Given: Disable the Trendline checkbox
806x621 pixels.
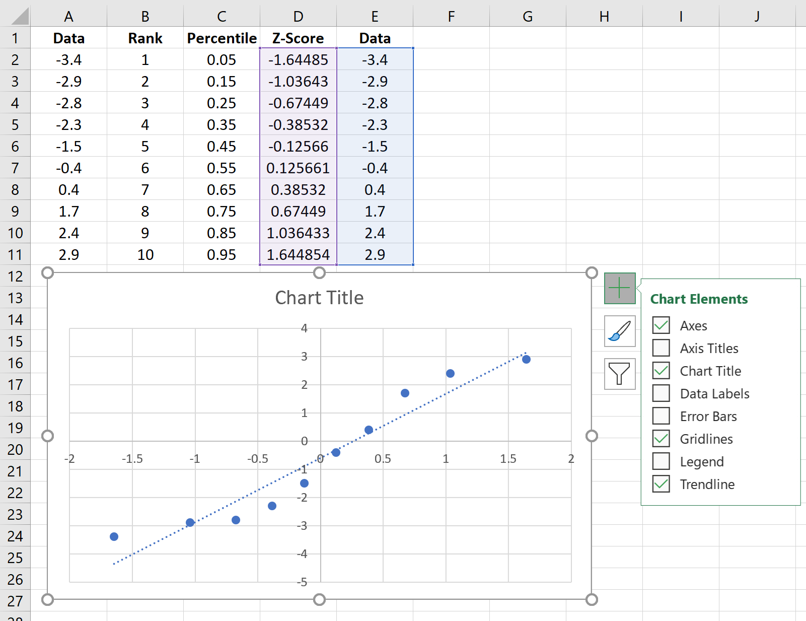Looking at the screenshot, I should pos(661,484).
